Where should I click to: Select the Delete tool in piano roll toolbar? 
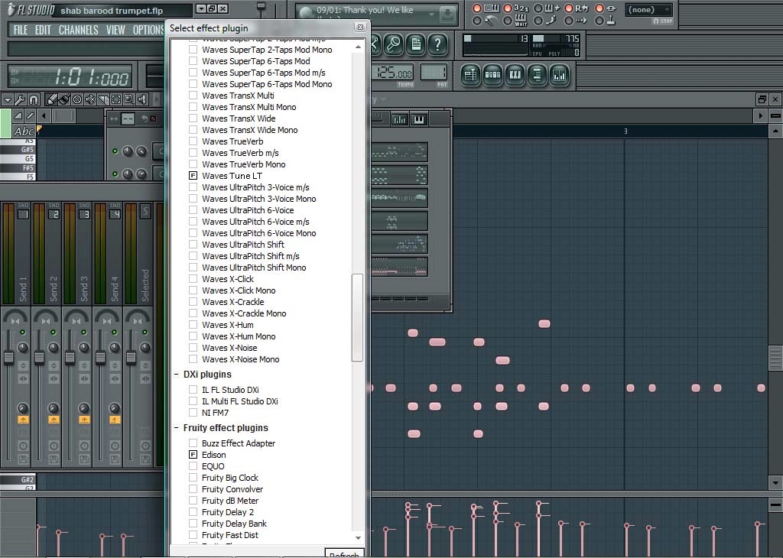click(77, 99)
